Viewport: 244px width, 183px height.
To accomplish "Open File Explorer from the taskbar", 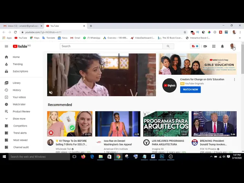I will (101, 157).
